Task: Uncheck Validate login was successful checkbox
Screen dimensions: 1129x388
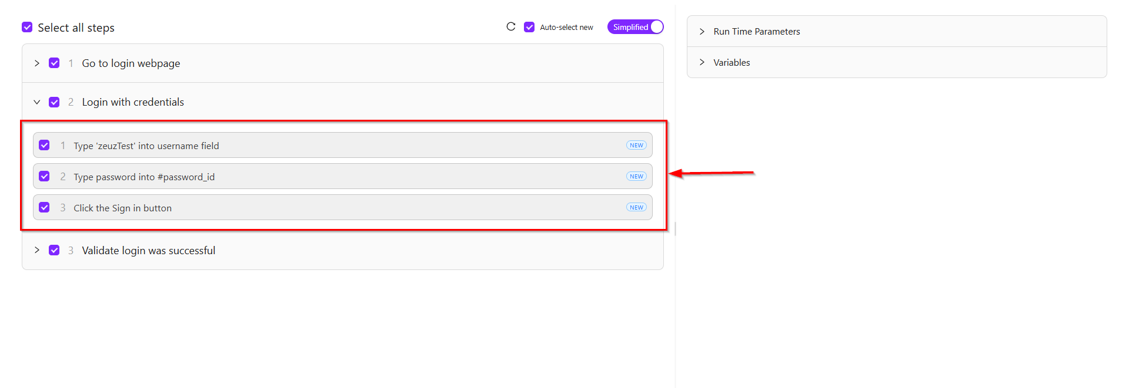Action: click(x=54, y=250)
